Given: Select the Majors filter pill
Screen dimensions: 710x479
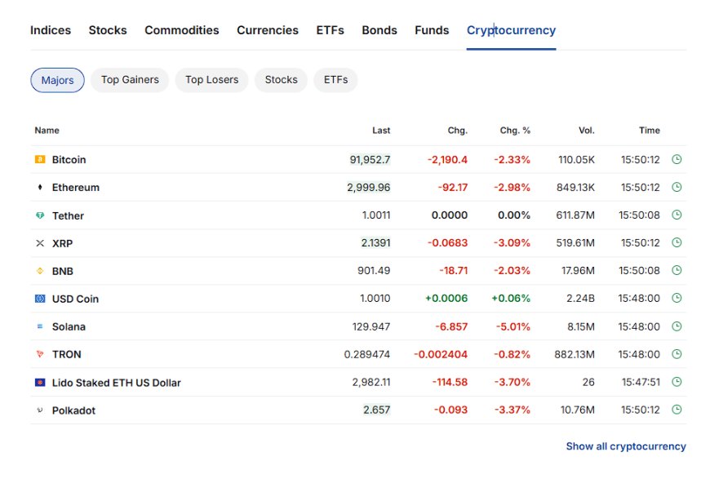Looking at the screenshot, I should (x=57, y=80).
